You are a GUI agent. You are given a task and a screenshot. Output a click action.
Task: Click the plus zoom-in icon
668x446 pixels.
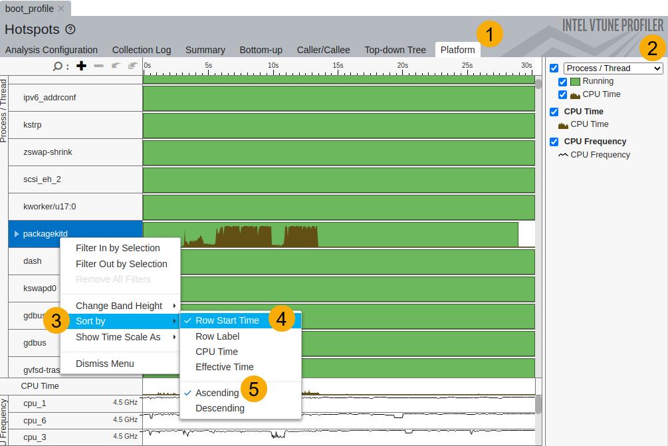[x=81, y=66]
